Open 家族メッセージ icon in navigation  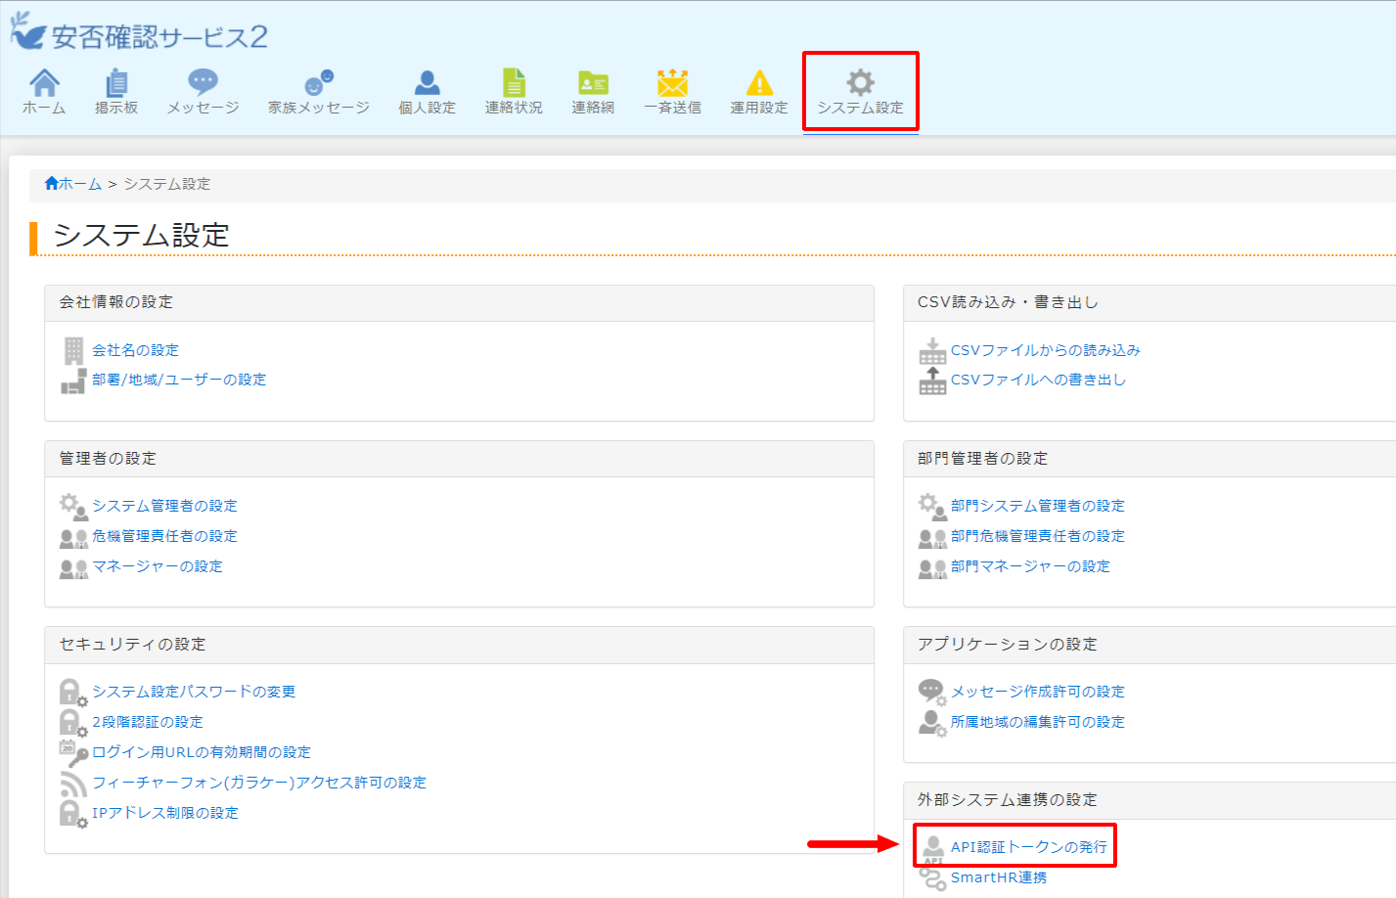pyautogui.click(x=319, y=82)
